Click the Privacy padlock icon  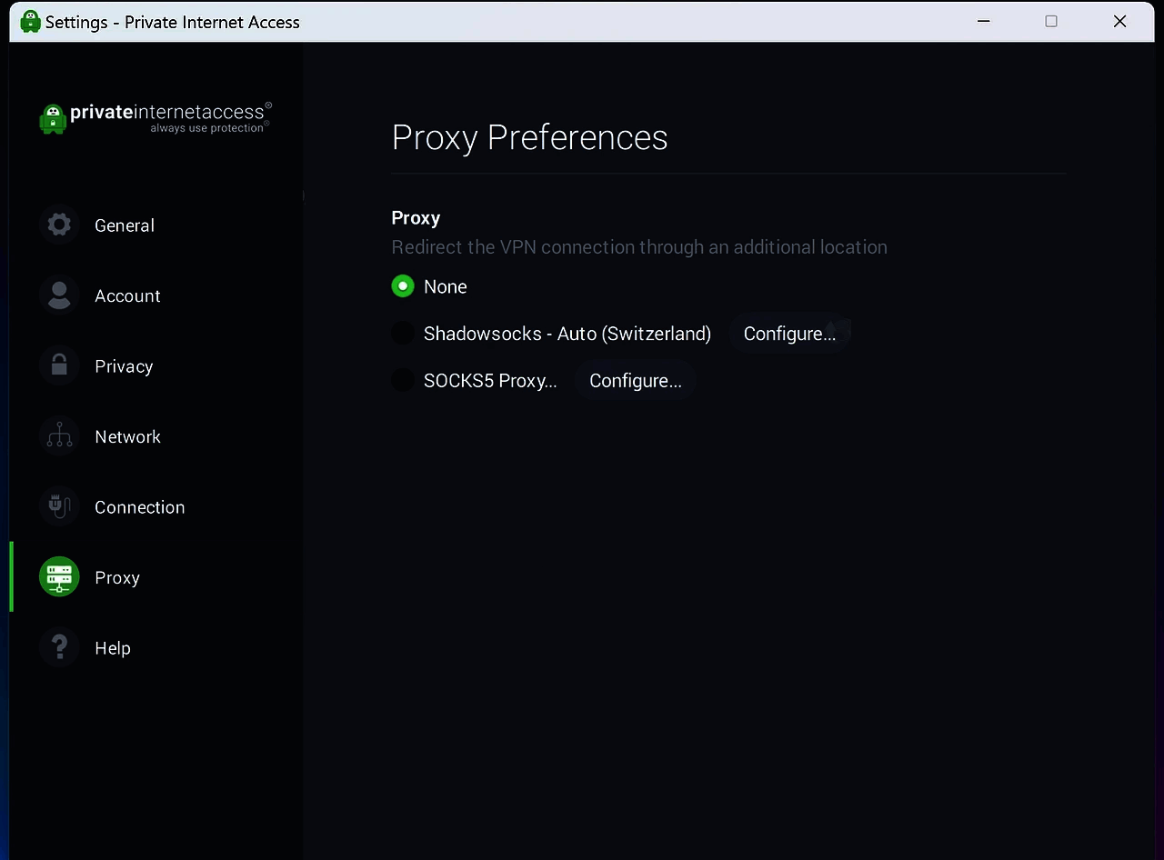tap(59, 365)
